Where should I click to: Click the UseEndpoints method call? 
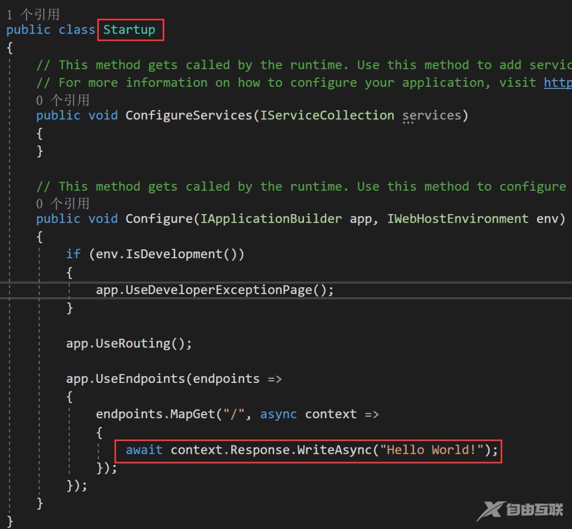coord(141,379)
